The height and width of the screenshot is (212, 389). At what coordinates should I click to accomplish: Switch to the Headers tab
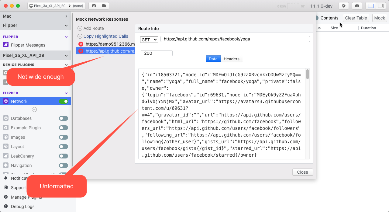232,59
